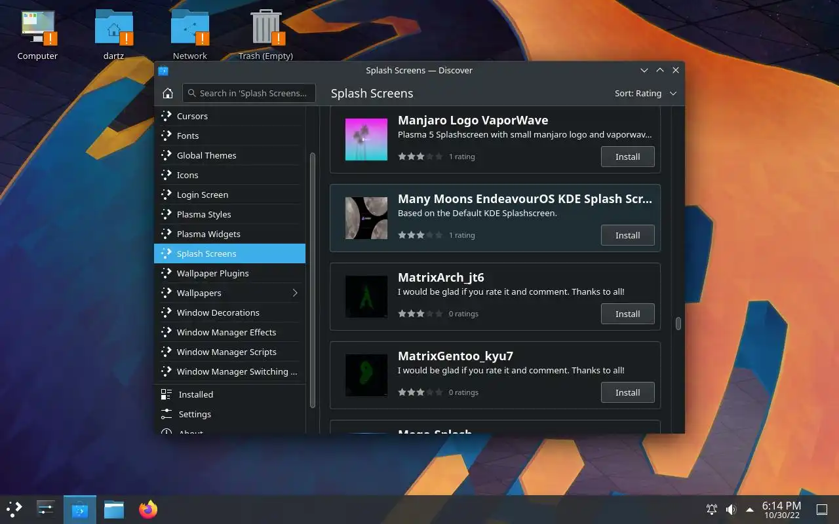Viewport: 839px width, 524px height.
Task: Open the Wallpaper Plugins category
Action: point(229,273)
